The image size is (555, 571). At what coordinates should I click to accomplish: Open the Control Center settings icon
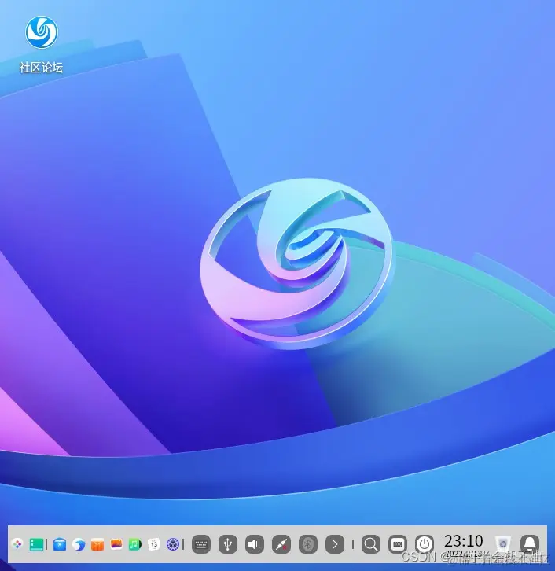(172, 544)
